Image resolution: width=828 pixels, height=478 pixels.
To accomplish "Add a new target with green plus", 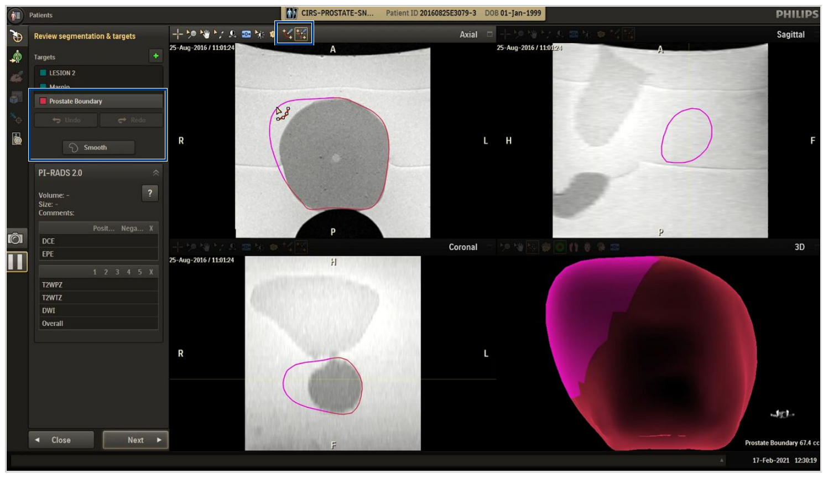I will pyautogui.click(x=156, y=56).
